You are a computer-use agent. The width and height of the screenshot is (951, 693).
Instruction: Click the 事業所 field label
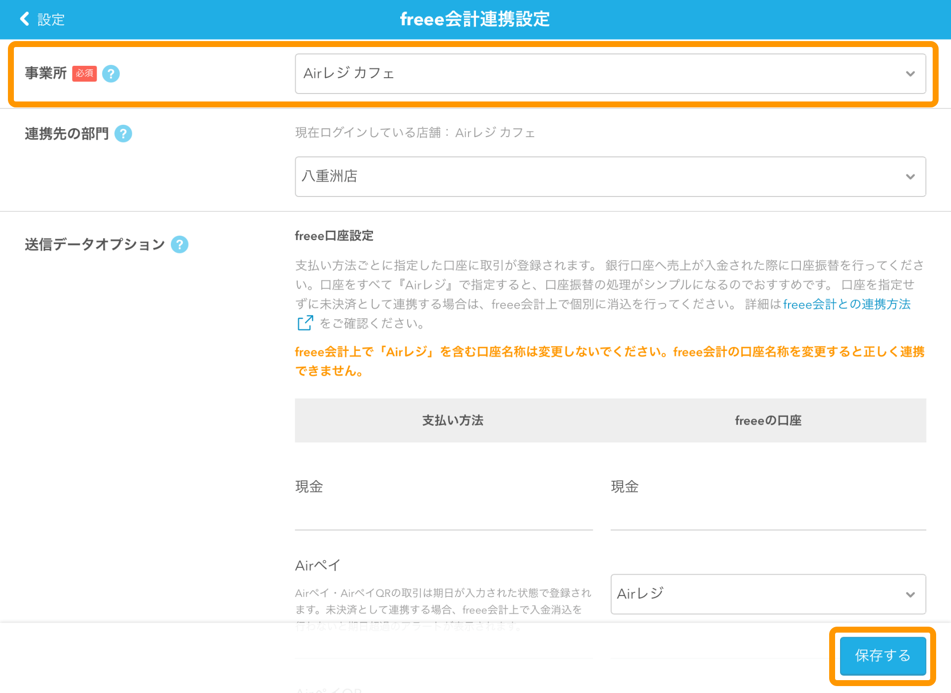[x=46, y=73]
